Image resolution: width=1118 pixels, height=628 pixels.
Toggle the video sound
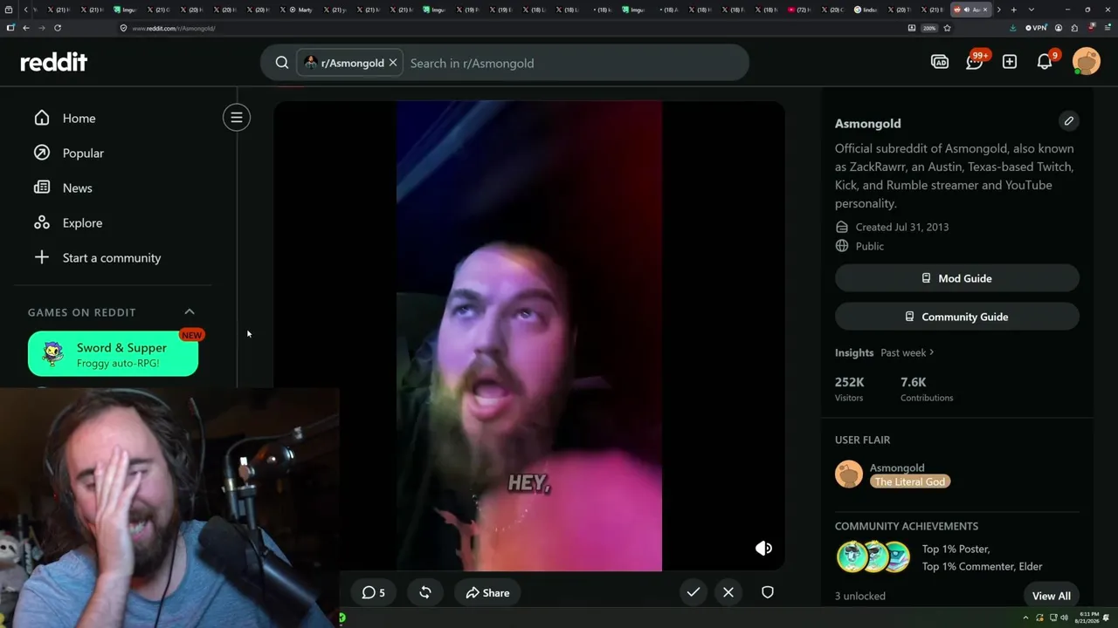click(763, 548)
